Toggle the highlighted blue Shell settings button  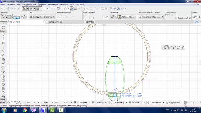17,17
